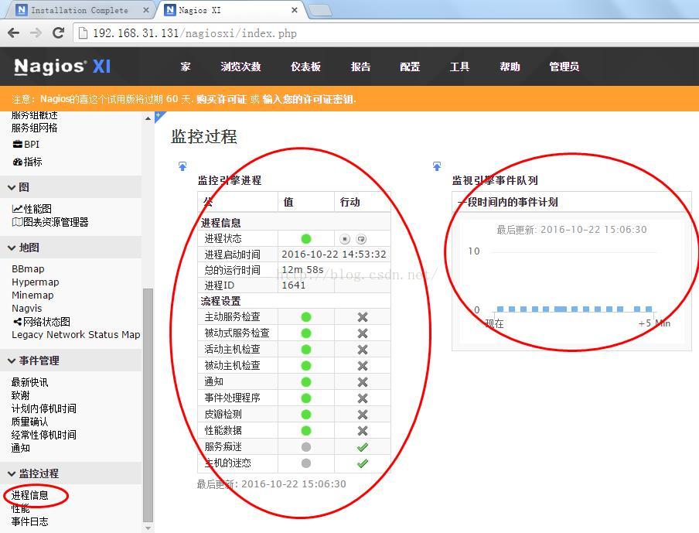
Task: Click the browser back arrow
Action: 14,33
